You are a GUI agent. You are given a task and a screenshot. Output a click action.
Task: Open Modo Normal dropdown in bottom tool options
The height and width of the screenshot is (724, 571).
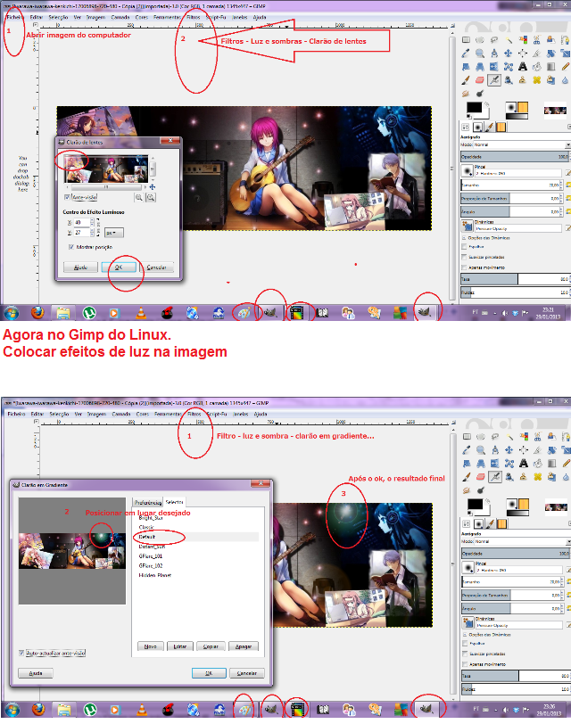click(523, 541)
